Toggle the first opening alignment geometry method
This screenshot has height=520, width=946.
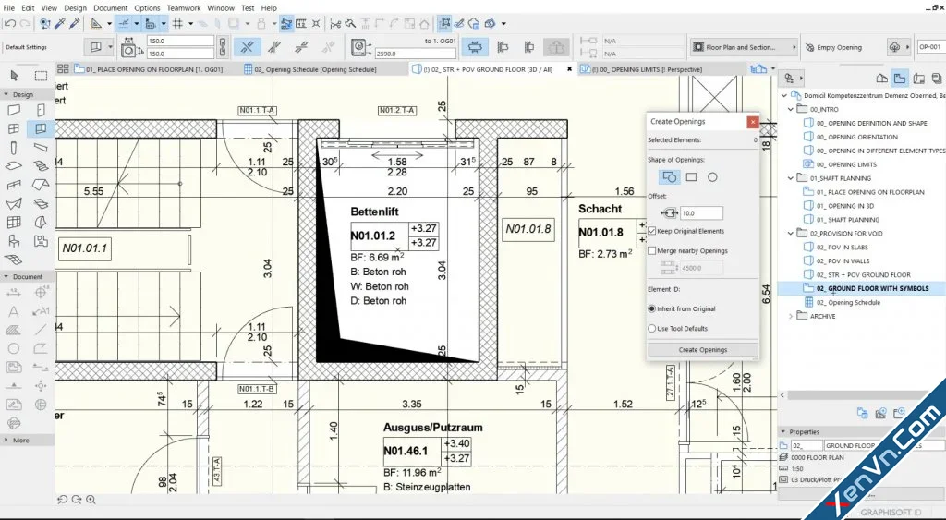tap(247, 47)
